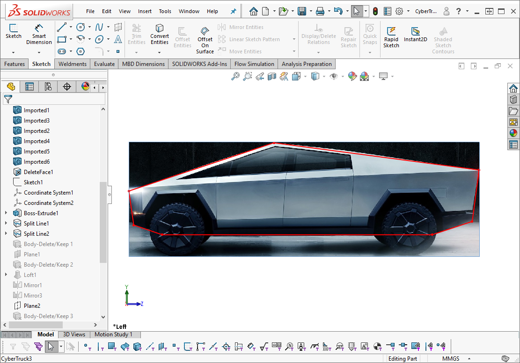Image resolution: width=520 pixels, height=363 pixels.
Task: Click the feature tree filter field
Action: (x=59, y=99)
